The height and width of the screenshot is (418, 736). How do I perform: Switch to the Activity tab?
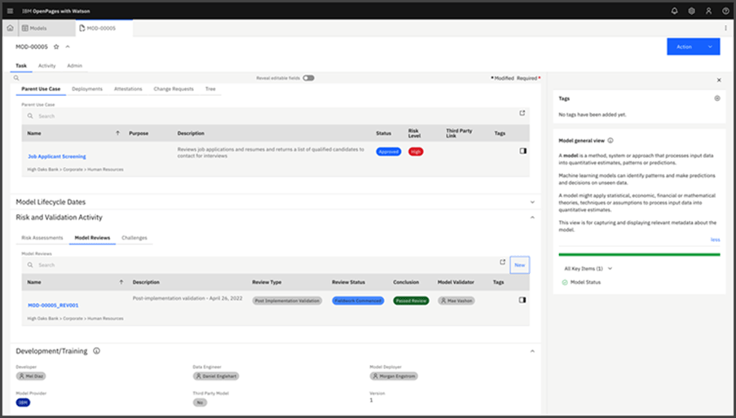point(47,66)
